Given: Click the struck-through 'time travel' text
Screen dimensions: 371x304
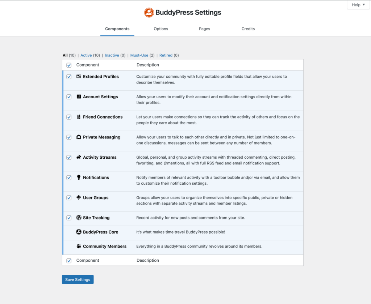Looking at the screenshot, I should click(x=175, y=232).
